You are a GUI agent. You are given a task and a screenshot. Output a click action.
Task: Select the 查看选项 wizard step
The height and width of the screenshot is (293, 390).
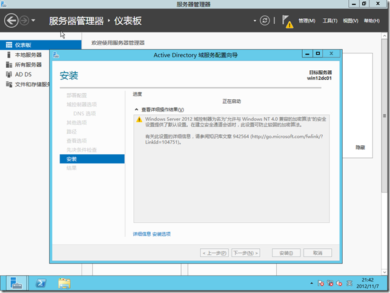76,141
